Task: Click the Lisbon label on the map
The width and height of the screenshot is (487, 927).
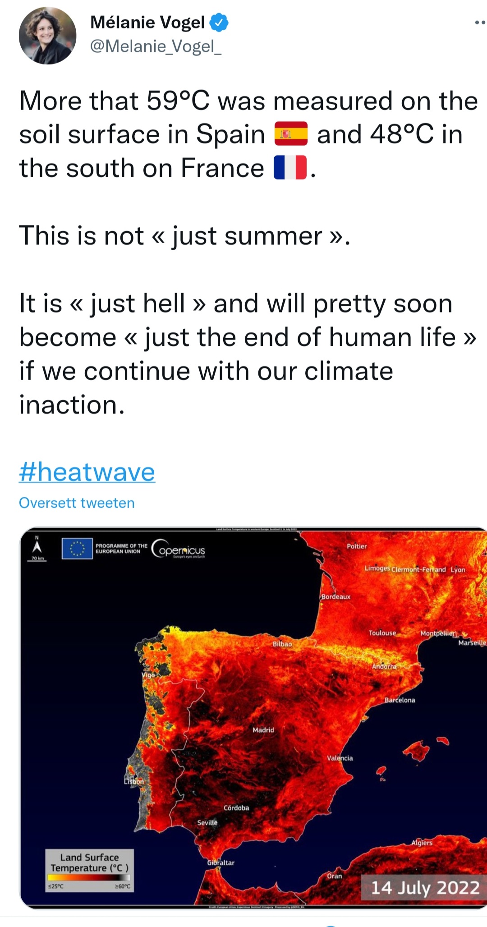Action: pos(134,781)
